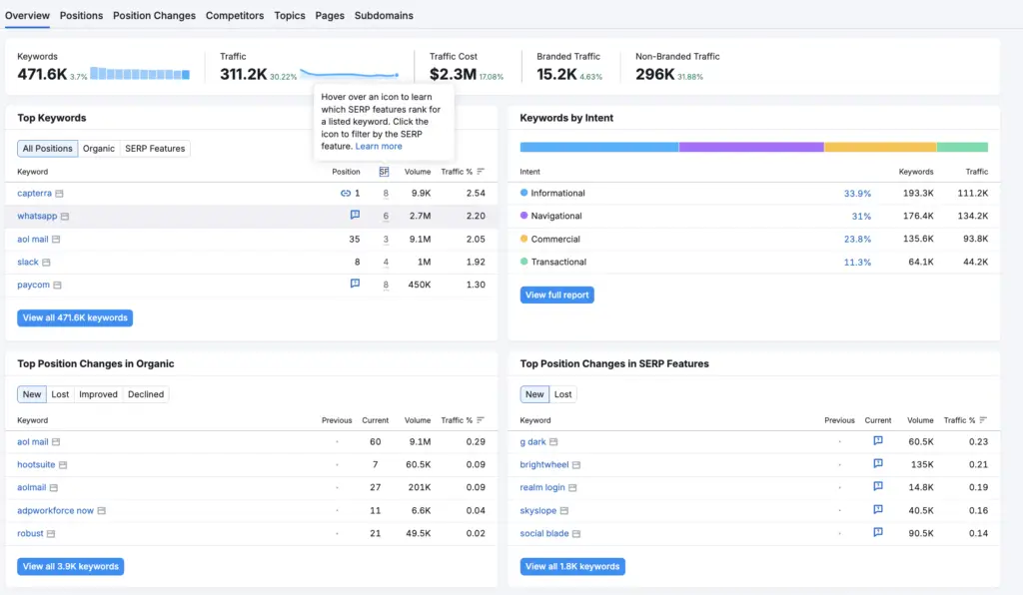1023x595 pixels.
Task: Select Declined filter in Organic position changes
Action: [146, 394]
